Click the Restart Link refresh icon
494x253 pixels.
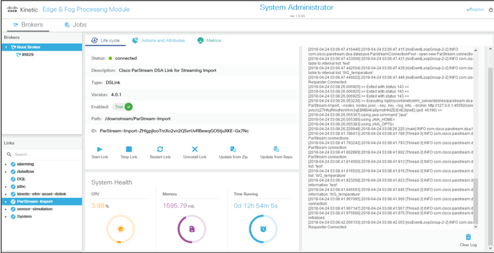click(160, 149)
